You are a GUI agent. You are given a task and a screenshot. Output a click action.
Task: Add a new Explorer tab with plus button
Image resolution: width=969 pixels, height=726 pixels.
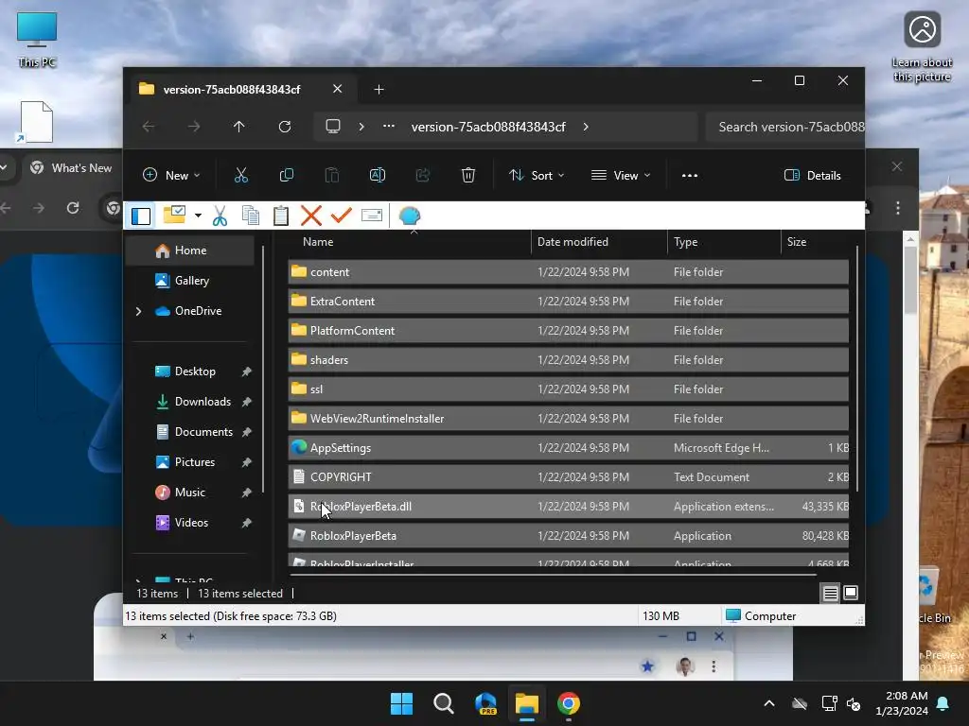379,90
